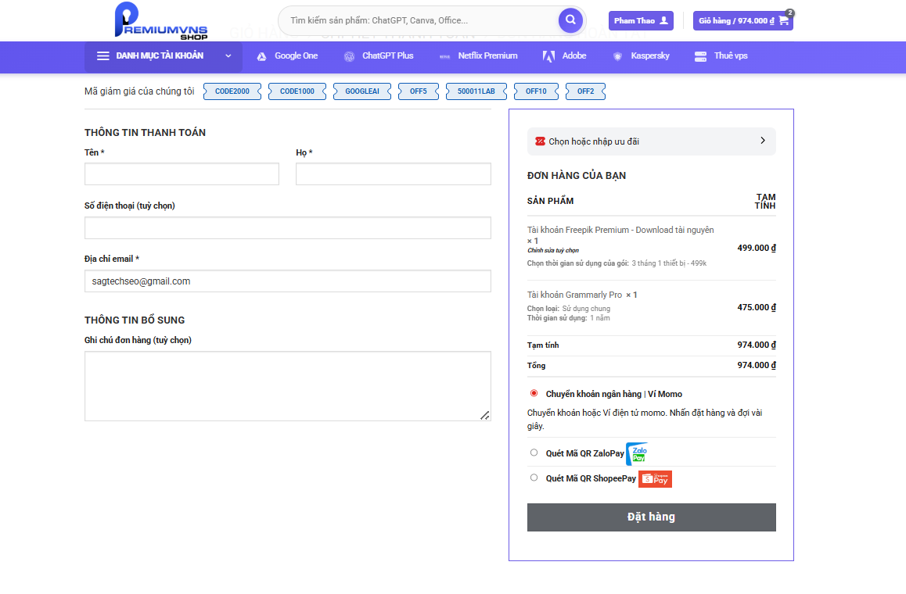
Task: Click the hamburger menu icon
Action: (102, 55)
